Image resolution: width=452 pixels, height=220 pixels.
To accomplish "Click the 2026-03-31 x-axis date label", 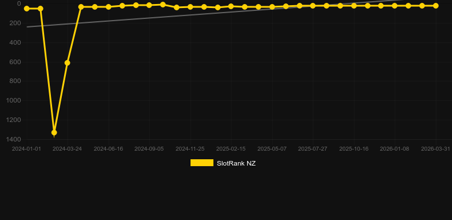I will (435, 149).
